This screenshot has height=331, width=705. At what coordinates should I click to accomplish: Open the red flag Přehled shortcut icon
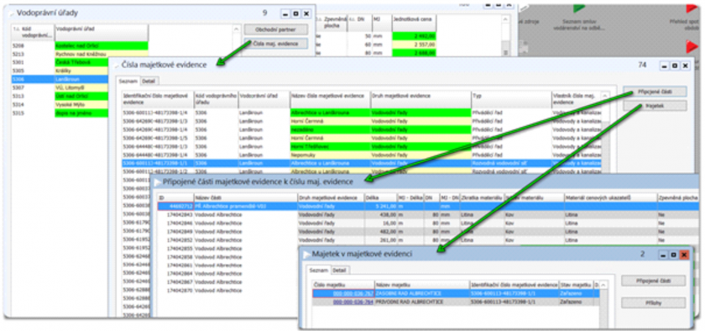click(692, 8)
